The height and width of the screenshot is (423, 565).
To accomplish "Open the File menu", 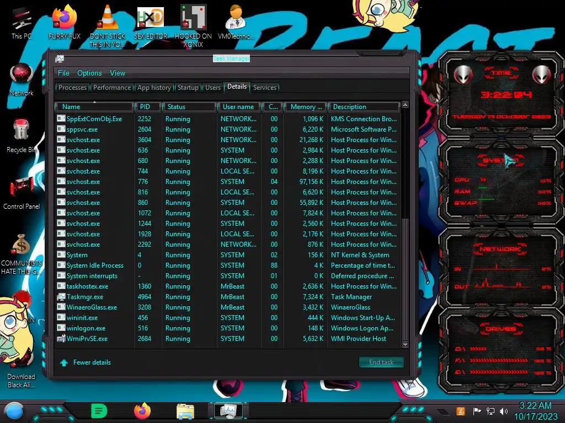I will 63,73.
